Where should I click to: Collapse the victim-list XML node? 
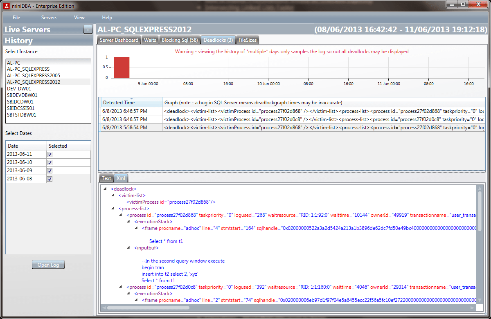coord(113,195)
